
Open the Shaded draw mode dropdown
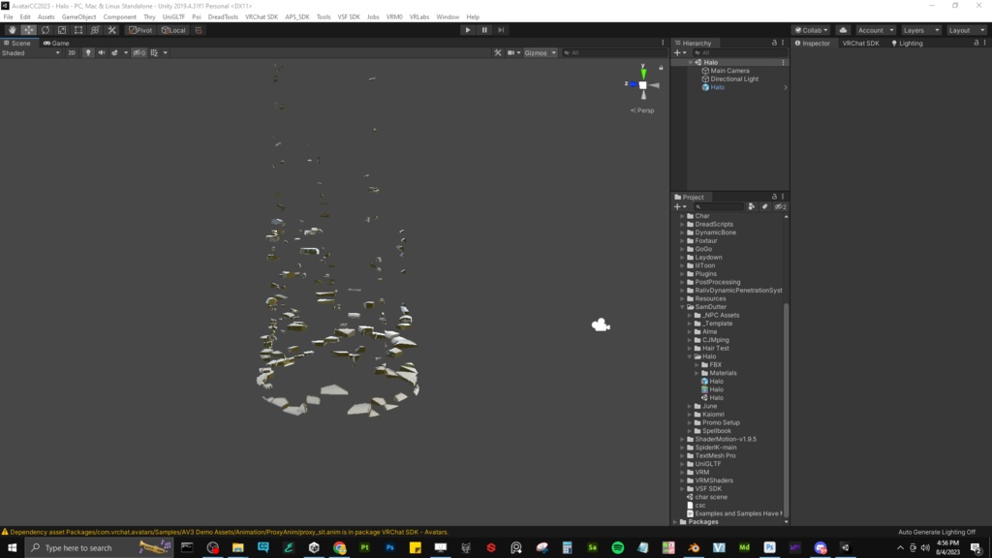click(29, 52)
